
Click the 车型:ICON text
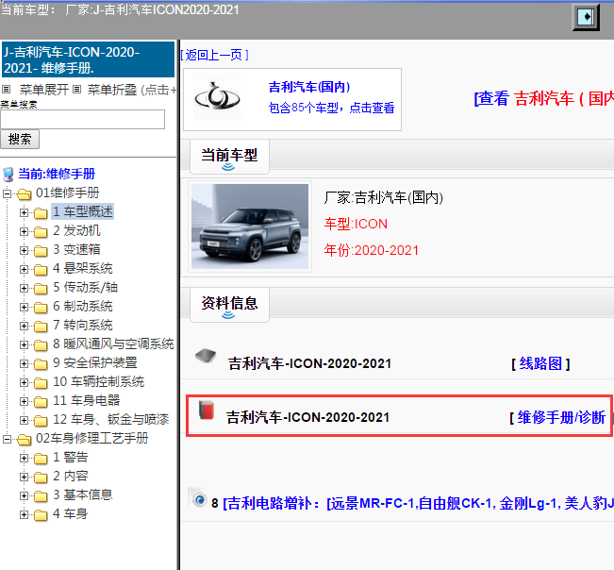point(356,224)
